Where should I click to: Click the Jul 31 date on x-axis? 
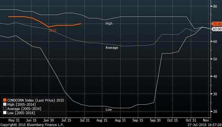click(85, 120)
